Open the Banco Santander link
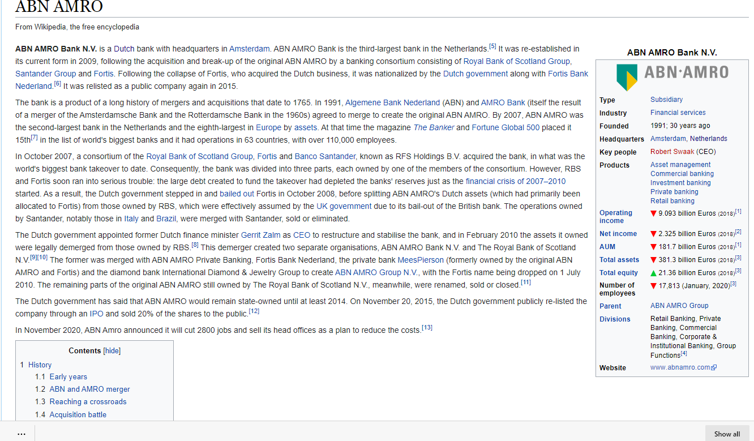 [x=325, y=156]
